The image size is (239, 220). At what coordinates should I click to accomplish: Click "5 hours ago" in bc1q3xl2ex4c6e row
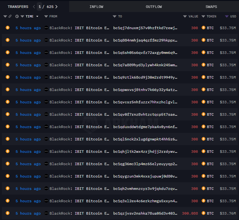[28, 201]
